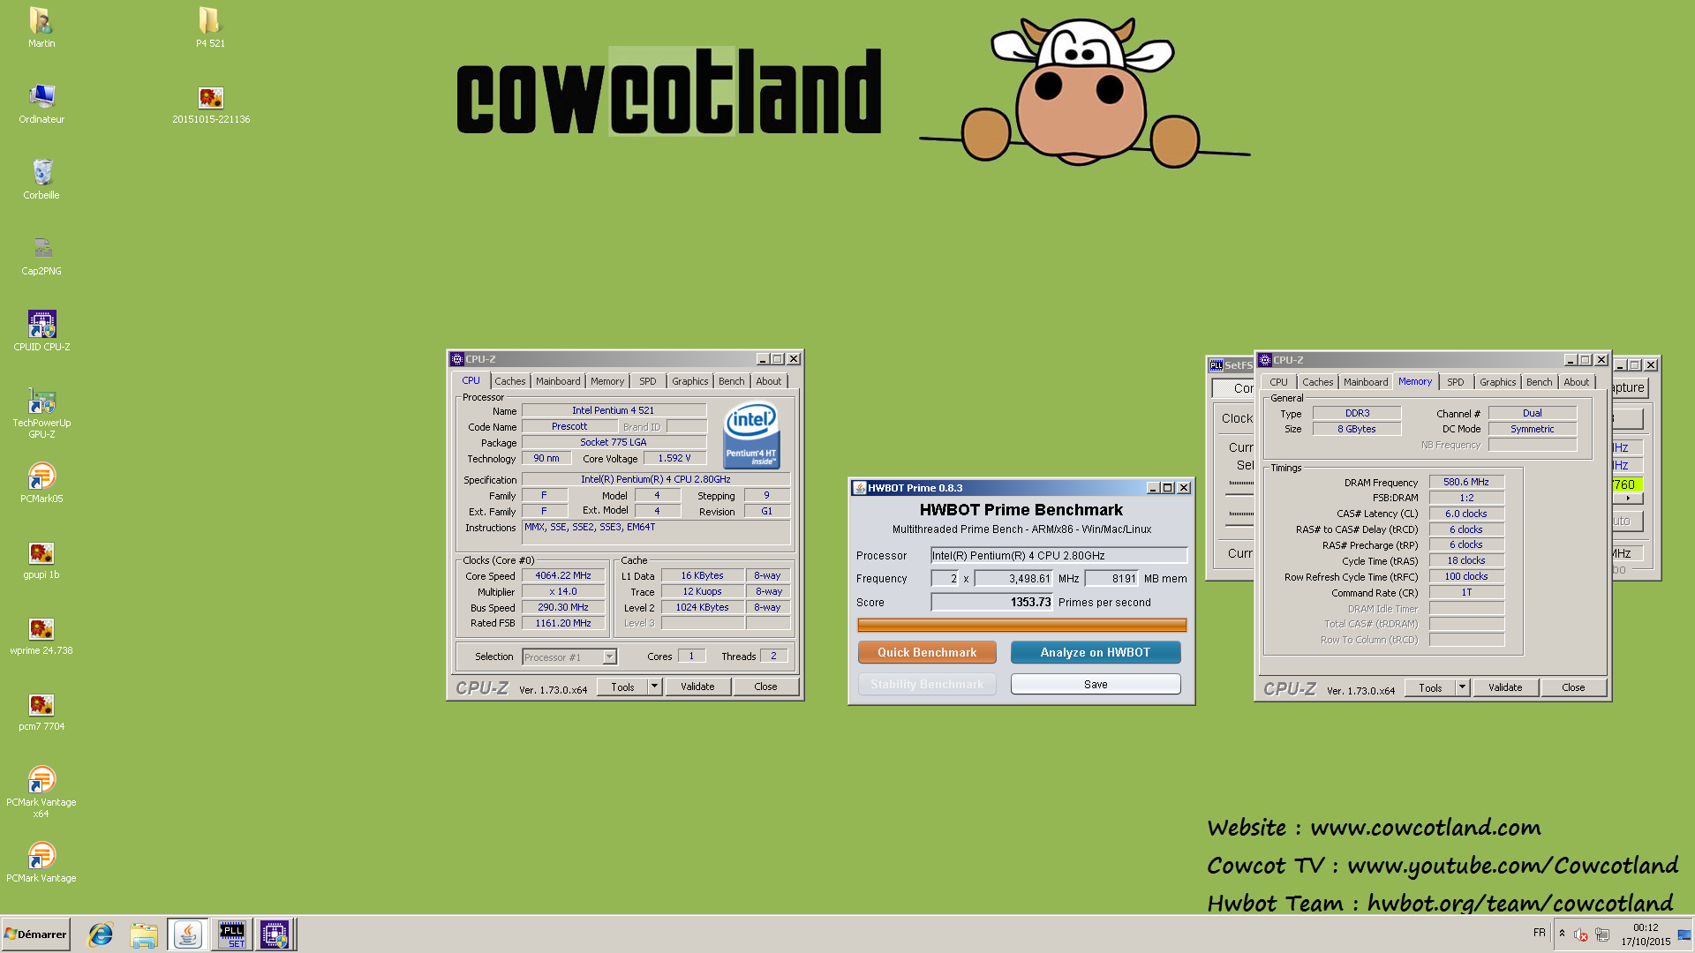1695x953 pixels.
Task: Select Bench tab in right CPU-Z window
Action: pyautogui.click(x=1539, y=382)
